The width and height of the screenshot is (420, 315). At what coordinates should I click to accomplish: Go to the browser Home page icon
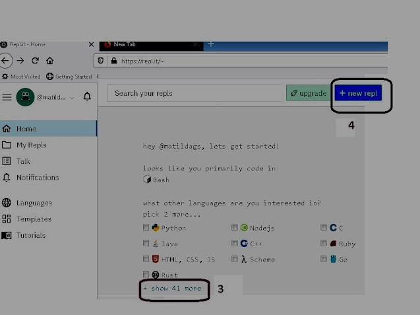point(50,61)
